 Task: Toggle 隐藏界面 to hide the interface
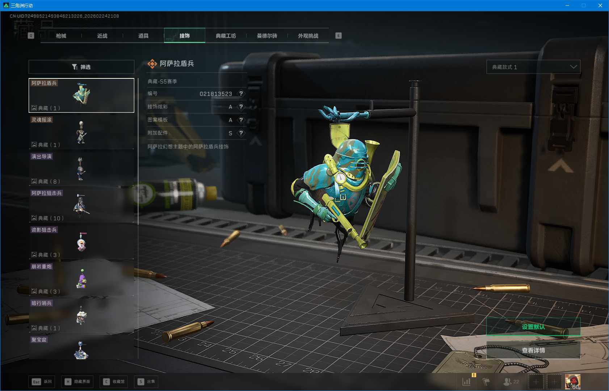pyautogui.click(x=77, y=382)
